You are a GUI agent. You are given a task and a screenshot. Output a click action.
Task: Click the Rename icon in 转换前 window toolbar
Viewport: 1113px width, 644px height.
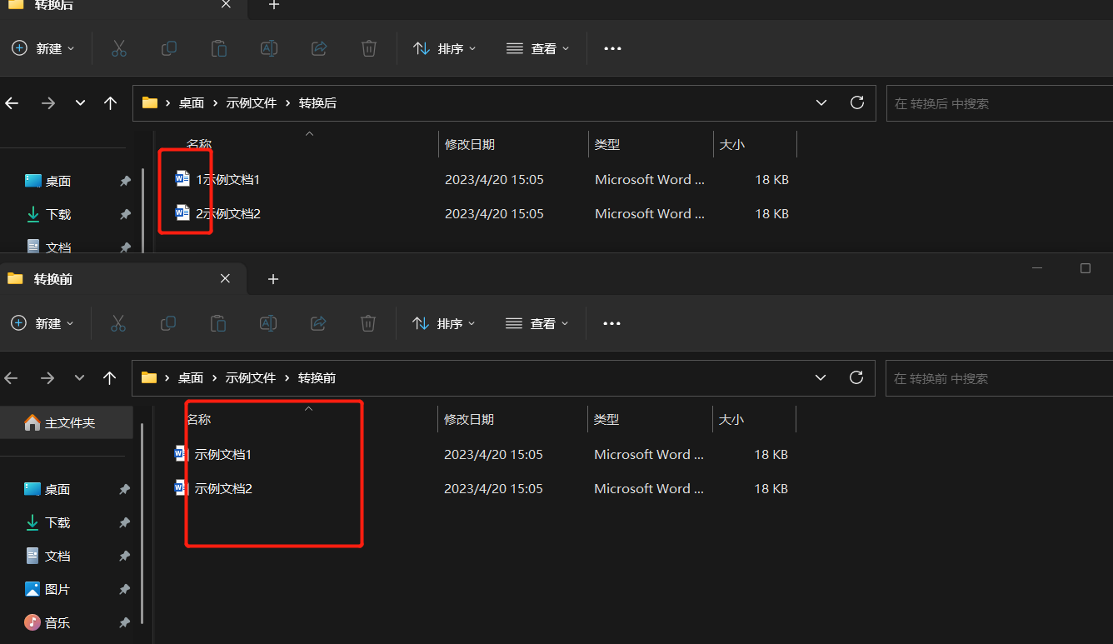[268, 323]
